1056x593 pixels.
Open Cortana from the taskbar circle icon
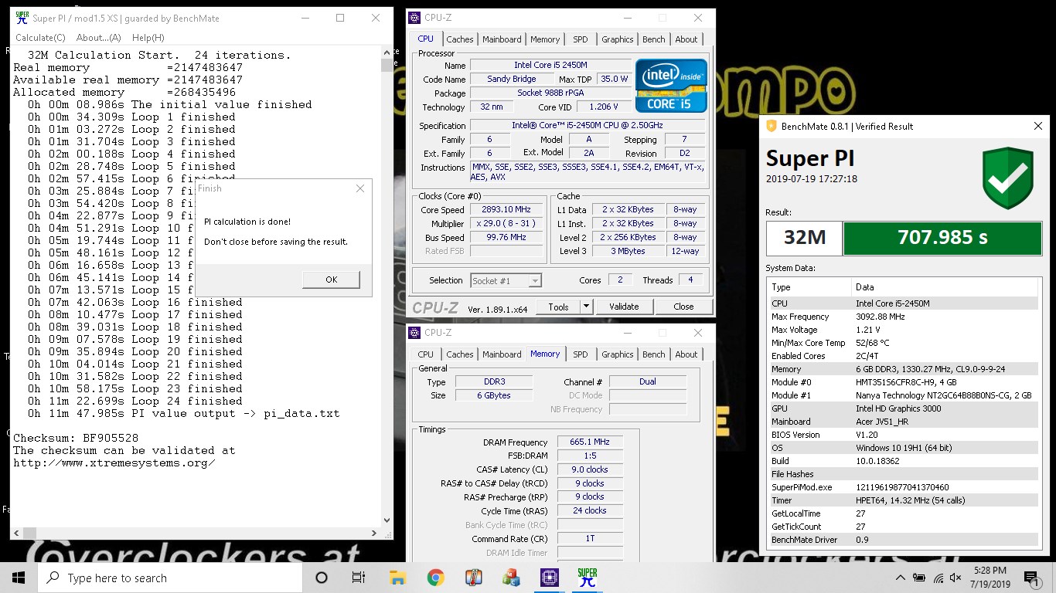tap(322, 578)
